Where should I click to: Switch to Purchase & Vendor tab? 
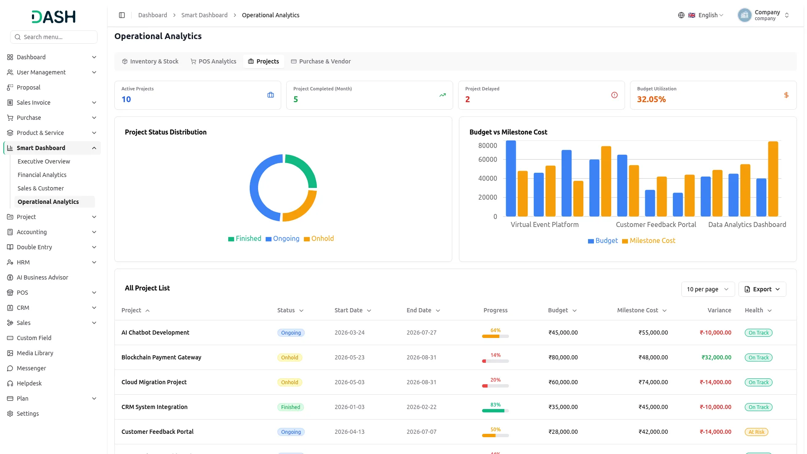(x=321, y=61)
